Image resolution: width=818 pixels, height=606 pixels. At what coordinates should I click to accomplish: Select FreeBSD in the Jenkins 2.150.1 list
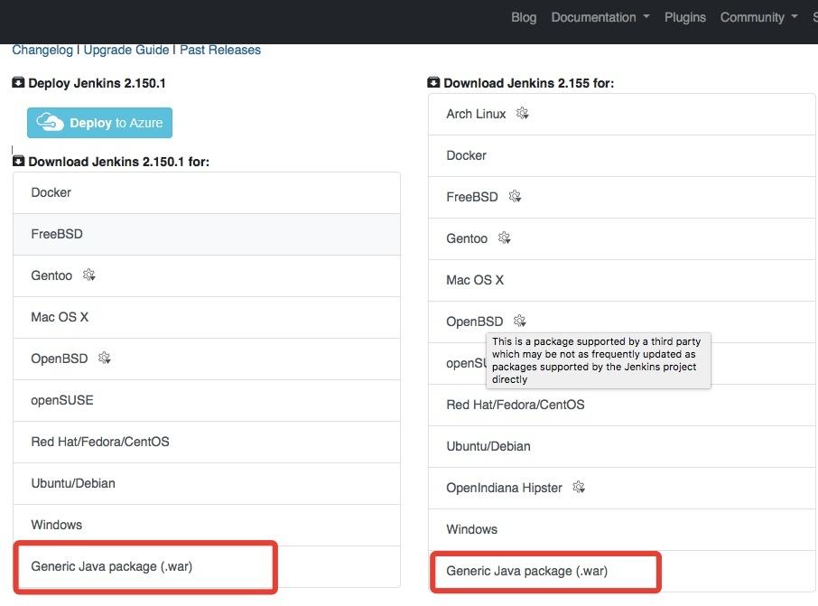click(x=207, y=234)
